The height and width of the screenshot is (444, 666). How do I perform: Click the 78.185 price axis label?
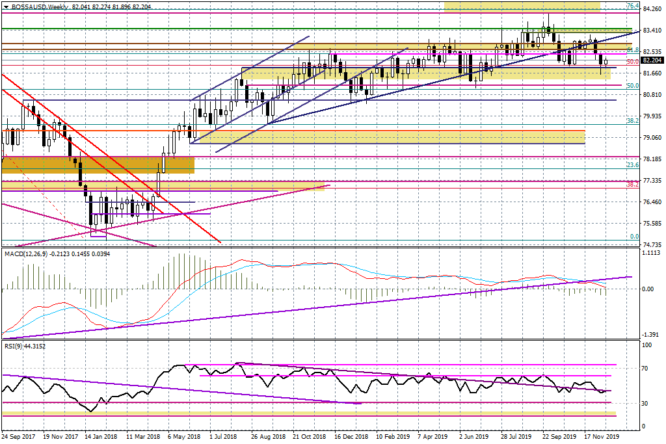pos(652,159)
